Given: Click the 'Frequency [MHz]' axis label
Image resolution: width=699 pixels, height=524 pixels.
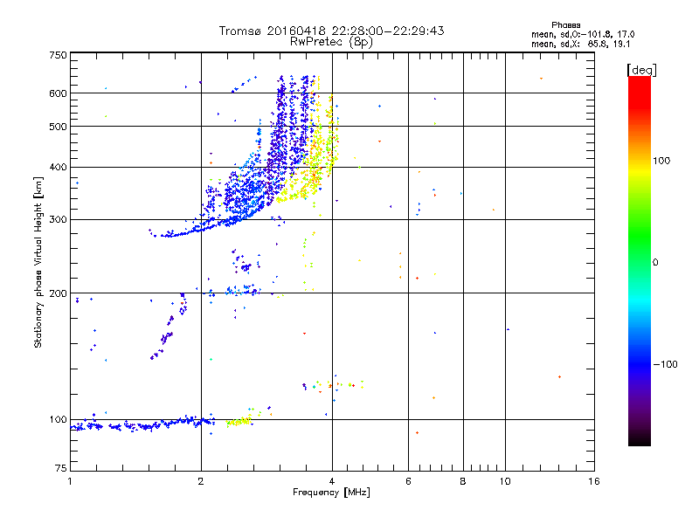Looking at the screenshot, I should (331, 493).
